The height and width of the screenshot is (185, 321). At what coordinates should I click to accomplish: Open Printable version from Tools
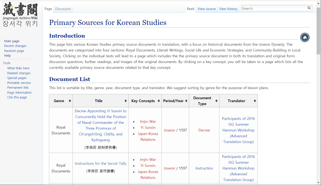tap(19, 83)
